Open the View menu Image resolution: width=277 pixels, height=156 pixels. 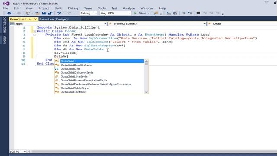click(29, 8)
